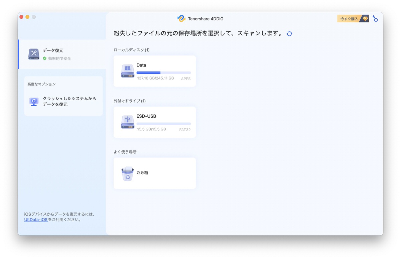Click the ESD-USB storage capacity bar

tap(163, 124)
